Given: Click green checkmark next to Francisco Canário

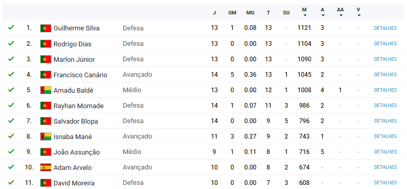Looking at the screenshot, I should click(11, 74).
